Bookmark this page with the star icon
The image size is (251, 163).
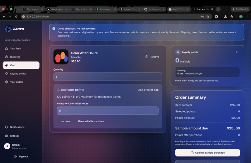[x=208, y=16]
